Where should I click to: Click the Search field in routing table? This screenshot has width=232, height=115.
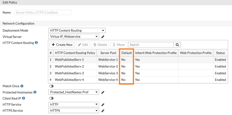point(151,45)
